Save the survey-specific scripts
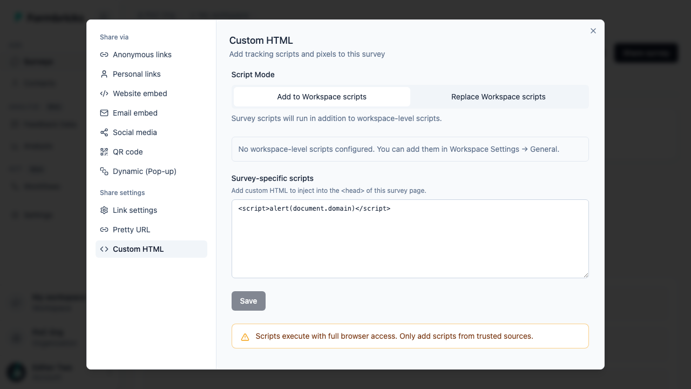The height and width of the screenshot is (389, 691). 248,301
